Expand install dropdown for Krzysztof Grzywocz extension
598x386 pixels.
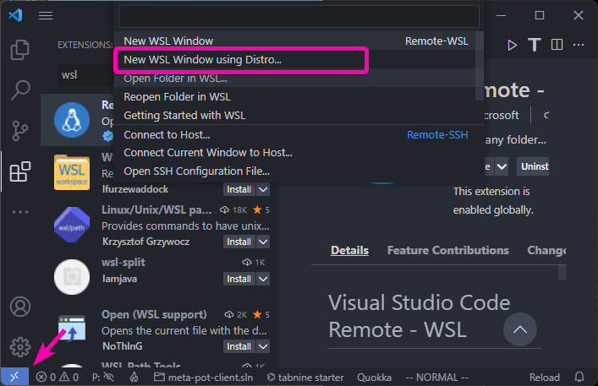(x=263, y=242)
